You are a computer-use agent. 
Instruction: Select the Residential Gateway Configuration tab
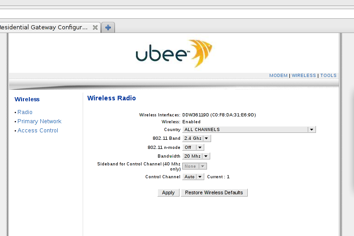pyautogui.click(x=50, y=27)
